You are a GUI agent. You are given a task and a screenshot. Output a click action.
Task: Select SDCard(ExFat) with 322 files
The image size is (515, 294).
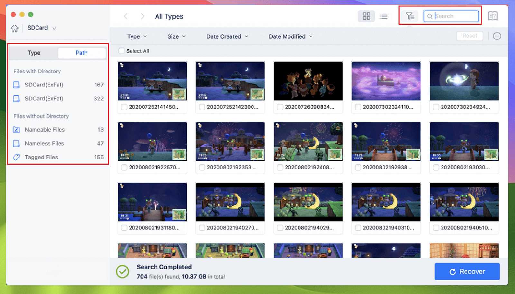coord(58,99)
